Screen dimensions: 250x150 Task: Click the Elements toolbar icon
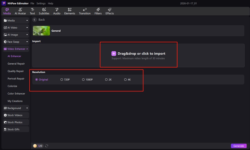[69, 10]
